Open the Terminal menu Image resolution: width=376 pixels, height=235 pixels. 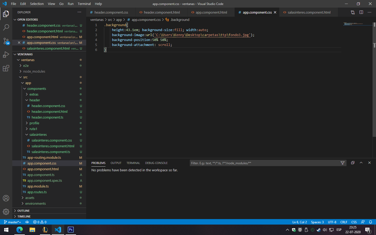[x=84, y=4]
